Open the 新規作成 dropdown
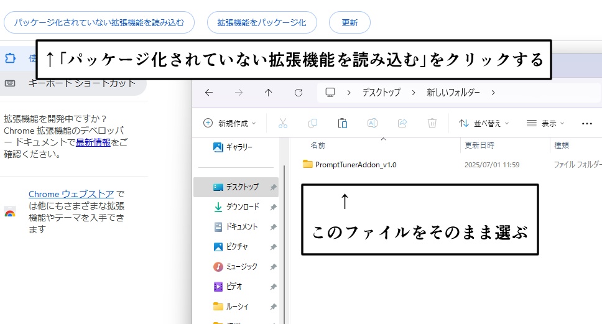The width and height of the screenshot is (602, 324). point(229,123)
